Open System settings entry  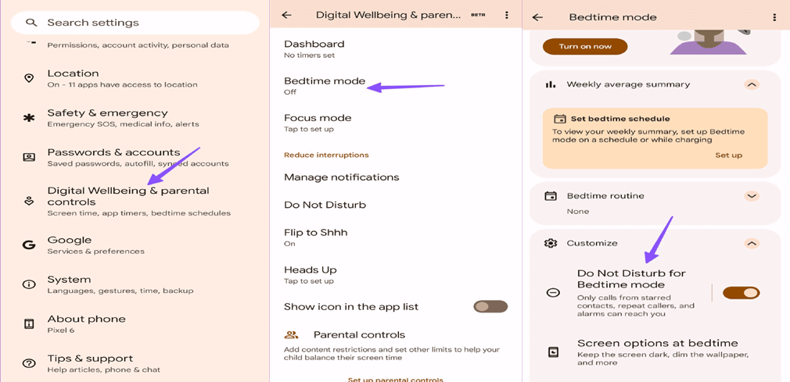[x=135, y=284]
